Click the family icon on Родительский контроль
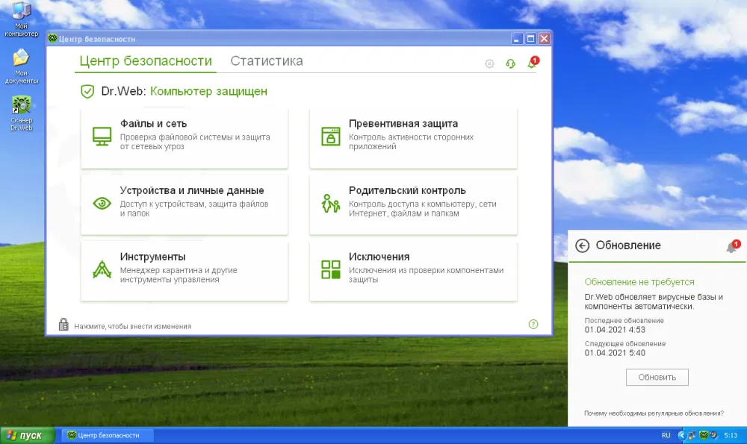The width and height of the screenshot is (747, 444). click(x=331, y=203)
